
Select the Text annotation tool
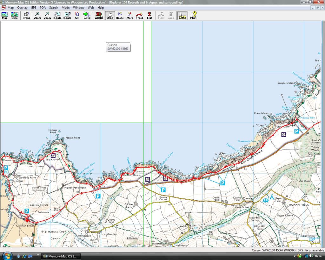pos(149,16)
